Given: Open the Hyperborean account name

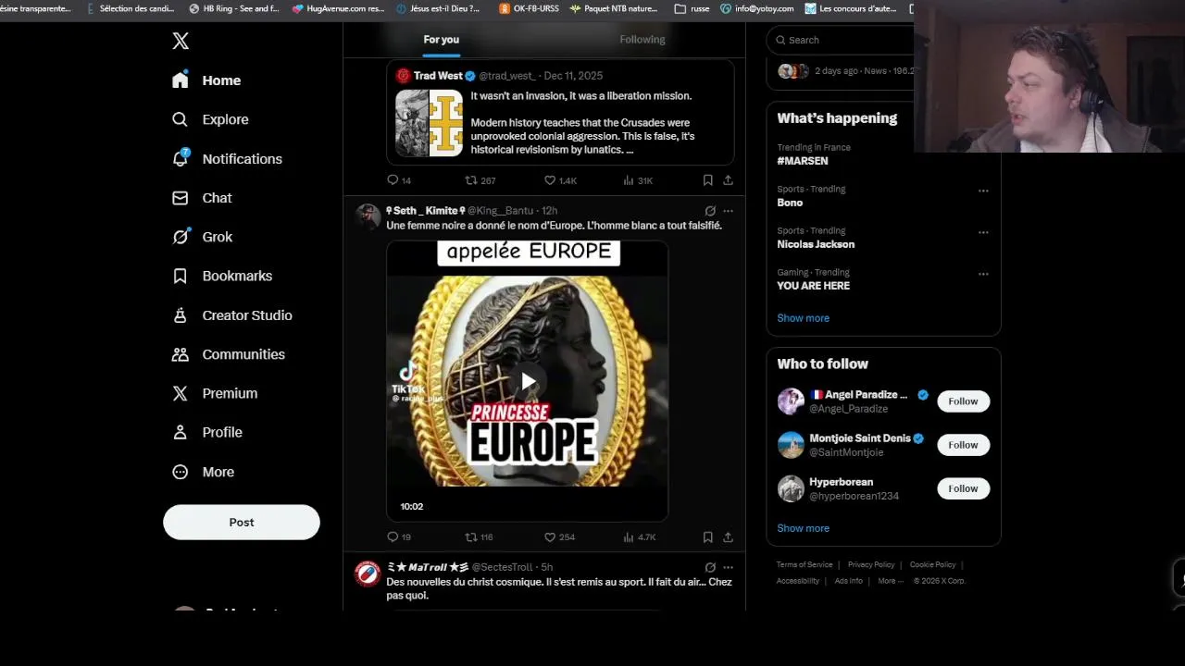Looking at the screenshot, I should click(x=841, y=482).
